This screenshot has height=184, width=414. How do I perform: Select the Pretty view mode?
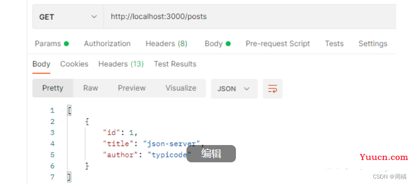click(53, 88)
